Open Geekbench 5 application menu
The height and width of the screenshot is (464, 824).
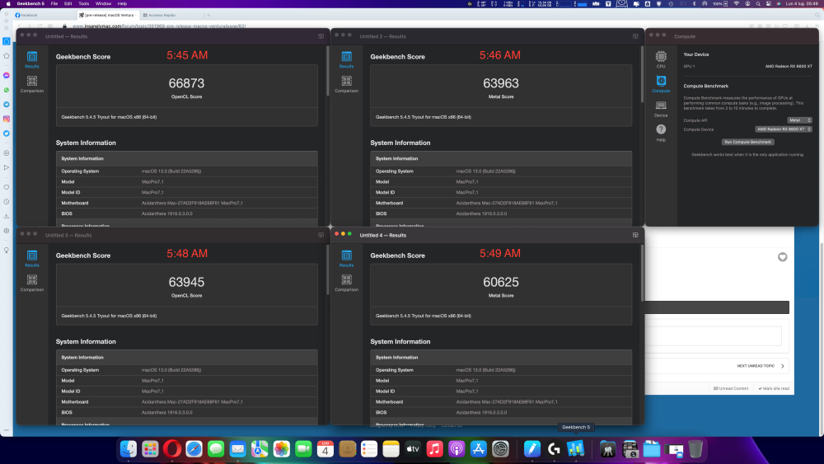[30, 3]
